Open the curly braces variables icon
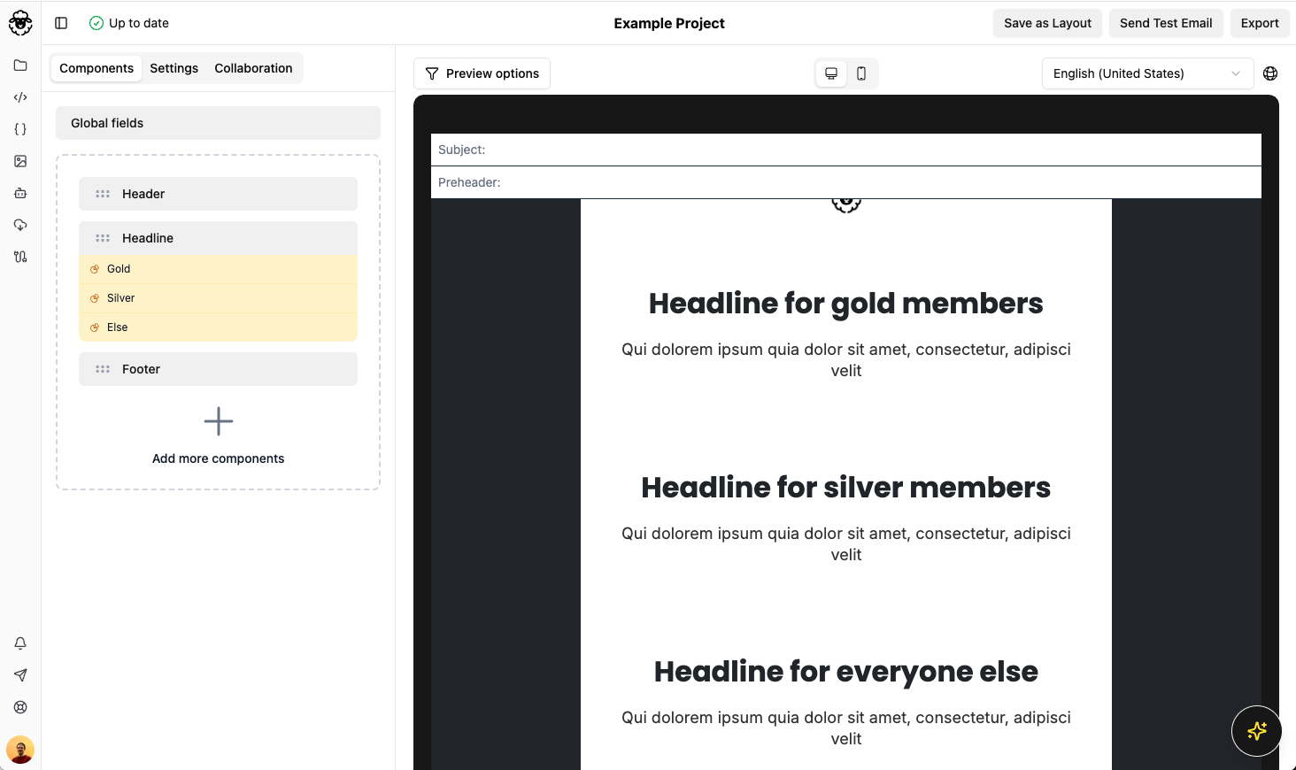 click(x=20, y=129)
